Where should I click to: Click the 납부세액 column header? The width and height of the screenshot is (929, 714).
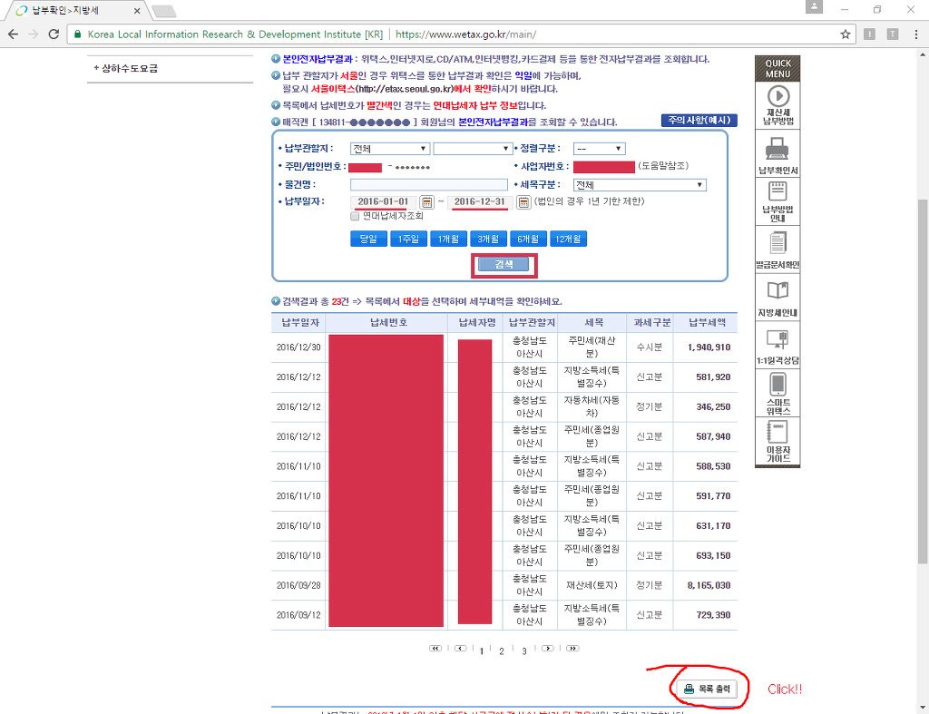[707, 322]
